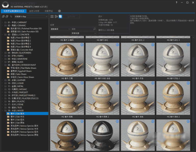This screenshot has width=196, height=152.
Task: Click RT badge on HG 橡木 古老 白色
Action: pyautogui.click(x=117, y=45)
